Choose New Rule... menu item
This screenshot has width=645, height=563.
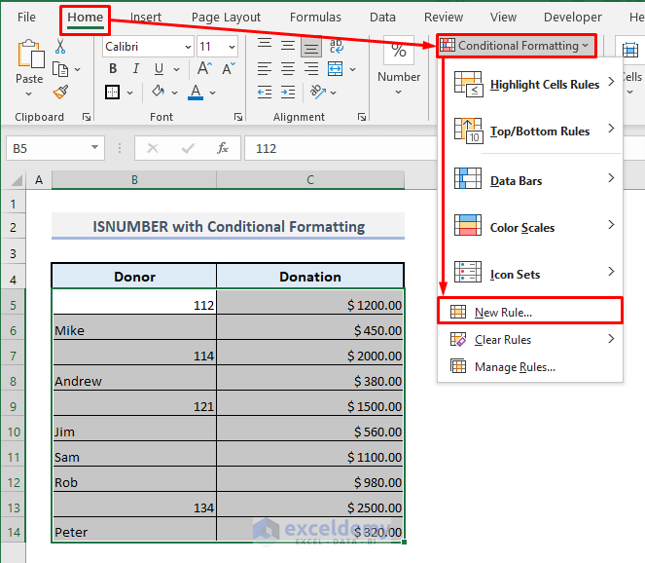(x=530, y=313)
